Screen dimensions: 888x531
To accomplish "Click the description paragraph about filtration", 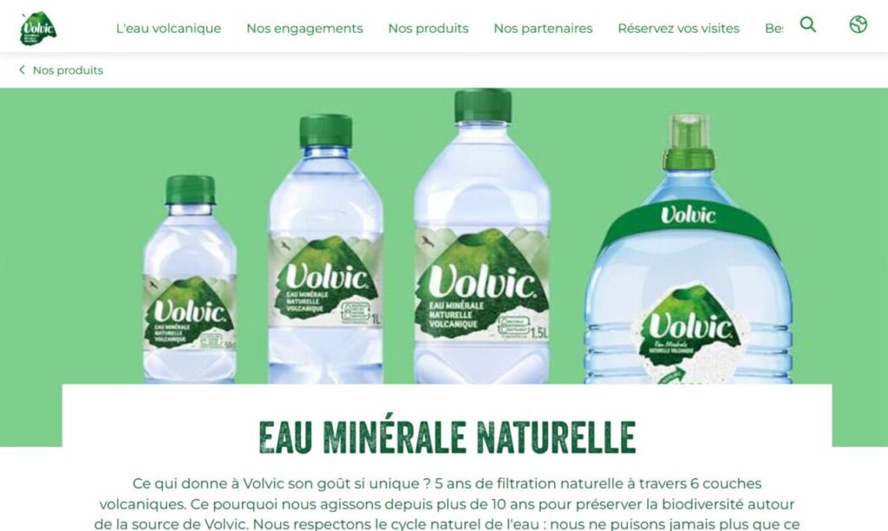I will click(x=447, y=503).
